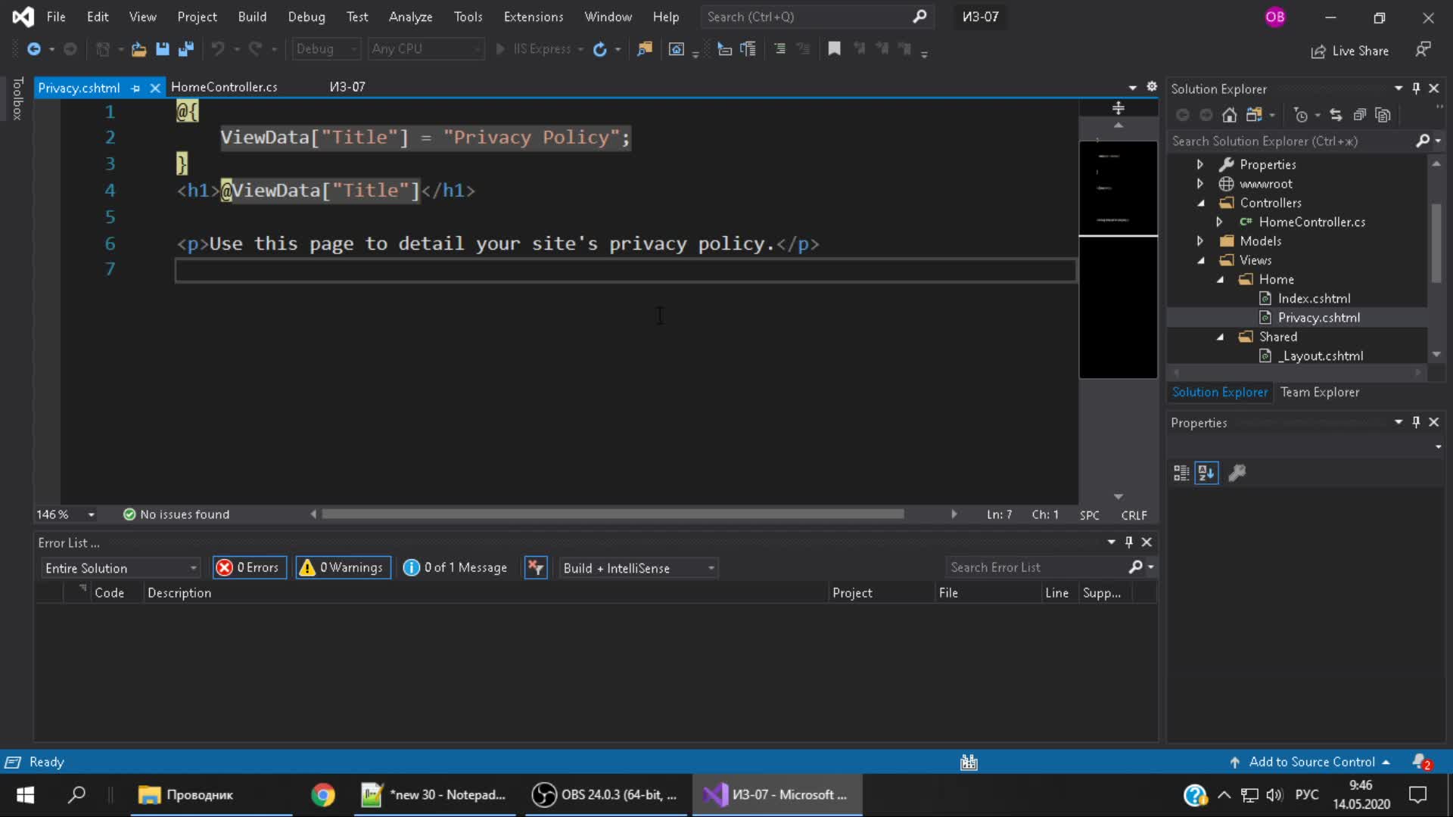This screenshot has height=817, width=1453.
Task: Toggle the 0 Warnings filter
Action: [x=343, y=568]
